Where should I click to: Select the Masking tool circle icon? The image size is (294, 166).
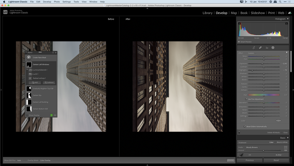(273, 48)
